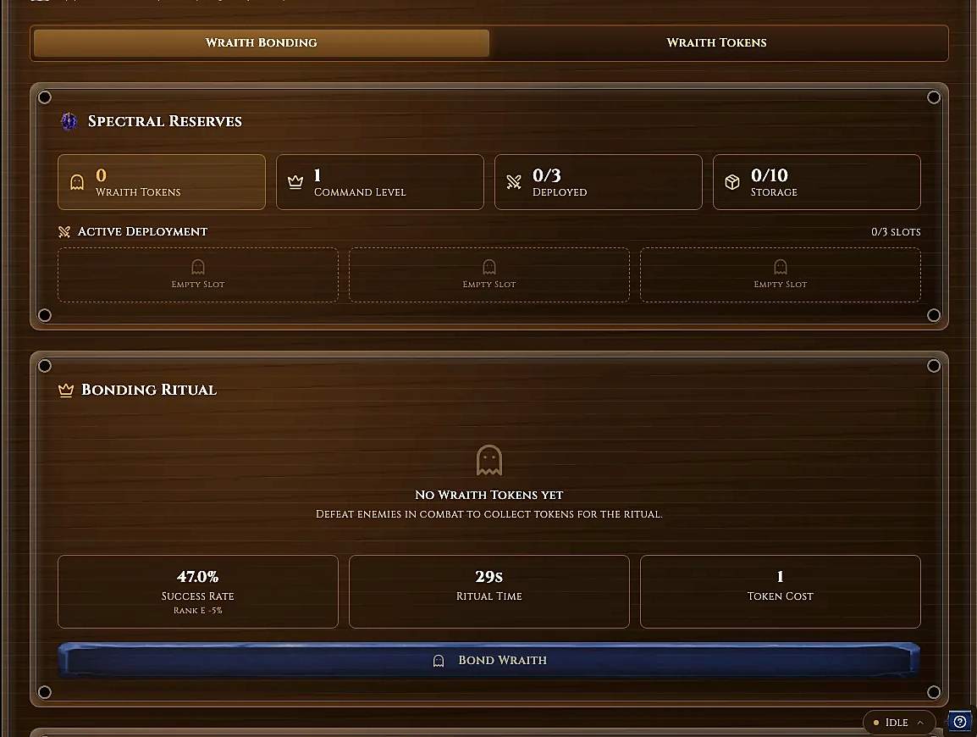The image size is (977, 737).
Task: Click the 47.0% Success Rate card
Action: (198, 592)
